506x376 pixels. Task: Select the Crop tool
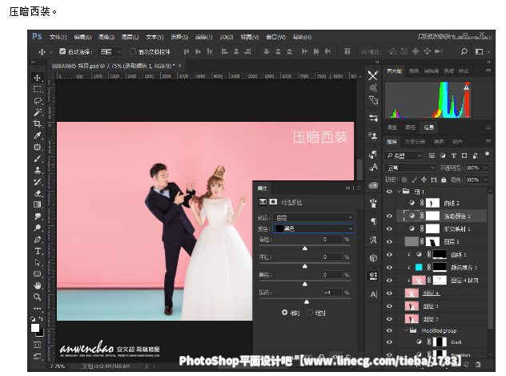(x=38, y=124)
